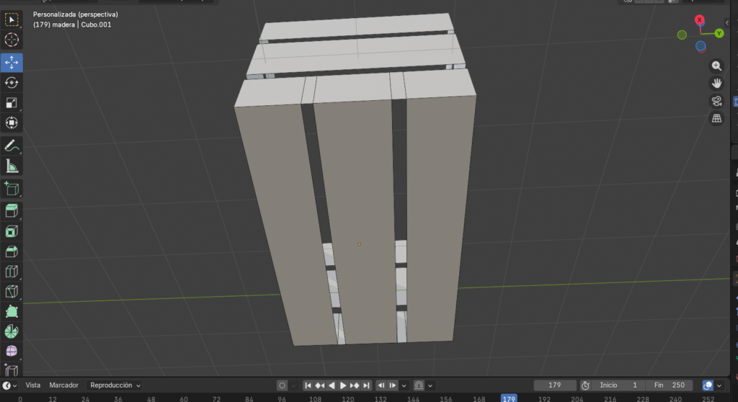738x402 pixels.
Task: Select the Move tool in toolbar
Action: click(12, 63)
